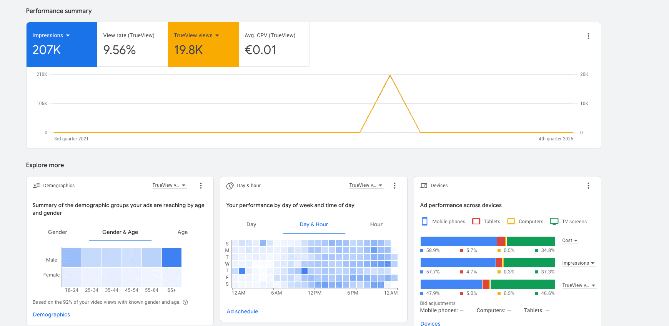This screenshot has width=669, height=326.
Task: Switch to the Day tab
Action: (x=251, y=224)
